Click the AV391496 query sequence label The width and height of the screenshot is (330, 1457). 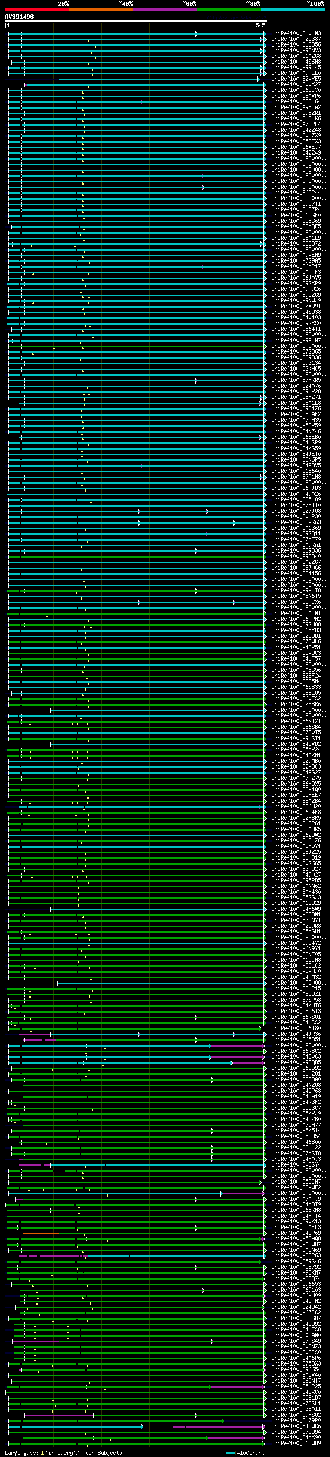point(19,17)
